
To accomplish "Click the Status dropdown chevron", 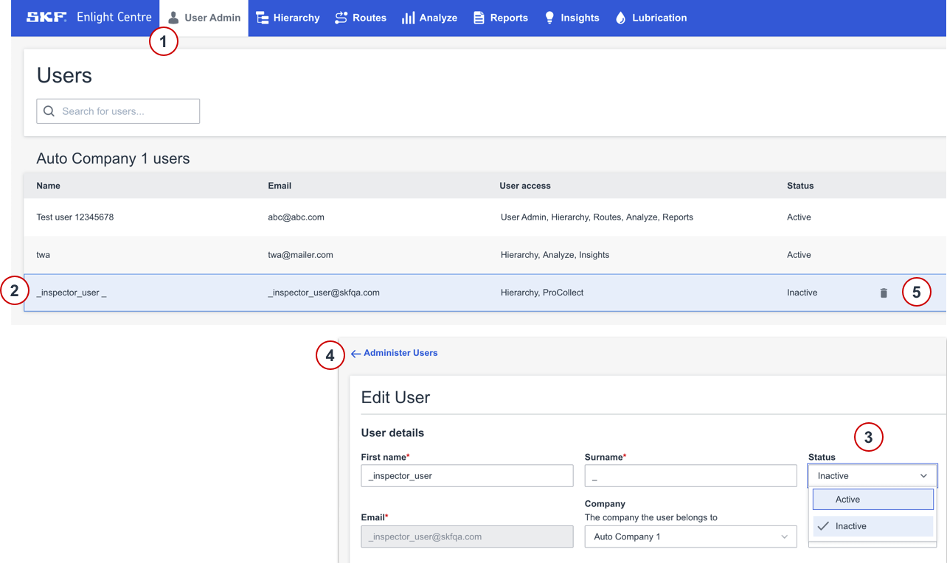I will pos(923,476).
